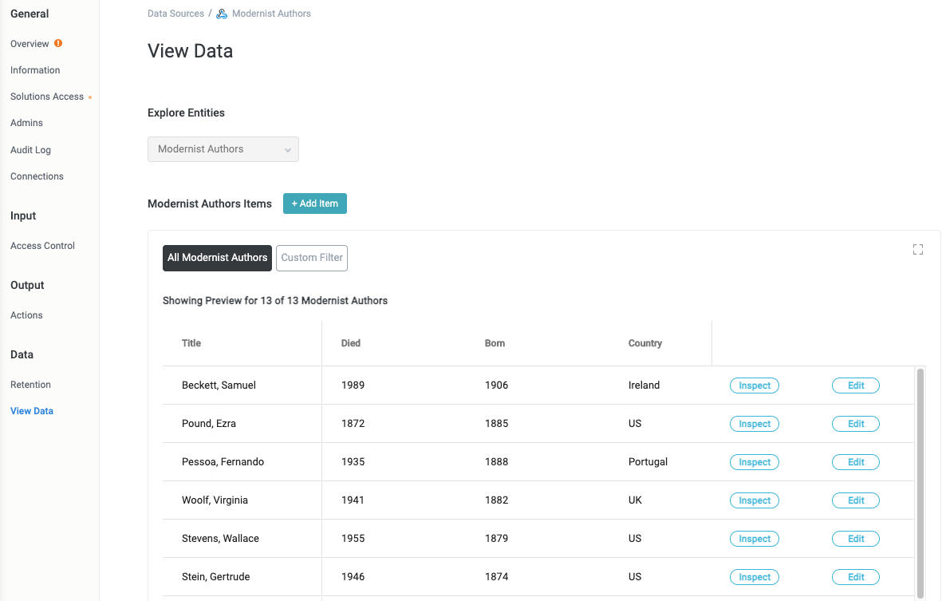Image resolution: width=942 pixels, height=601 pixels.
Task: Edit the Woolf, Virginia entry
Action: click(x=855, y=500)
